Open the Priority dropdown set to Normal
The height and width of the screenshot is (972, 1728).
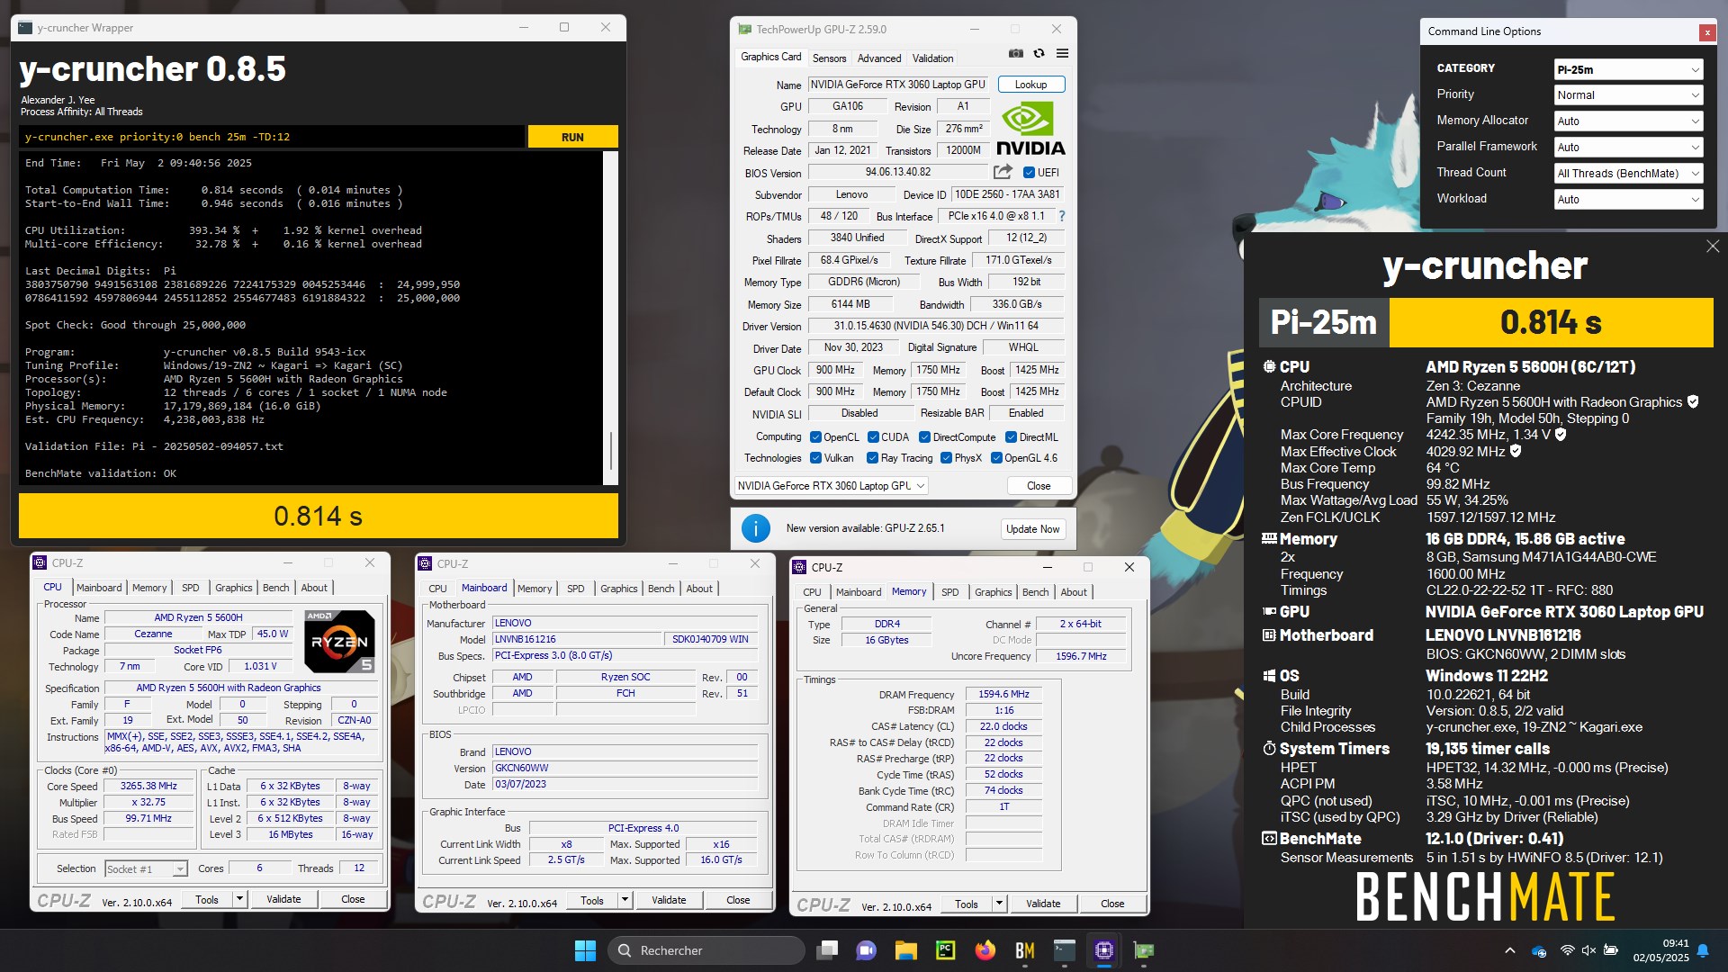pyautogui.click(x=1628, y=95)
